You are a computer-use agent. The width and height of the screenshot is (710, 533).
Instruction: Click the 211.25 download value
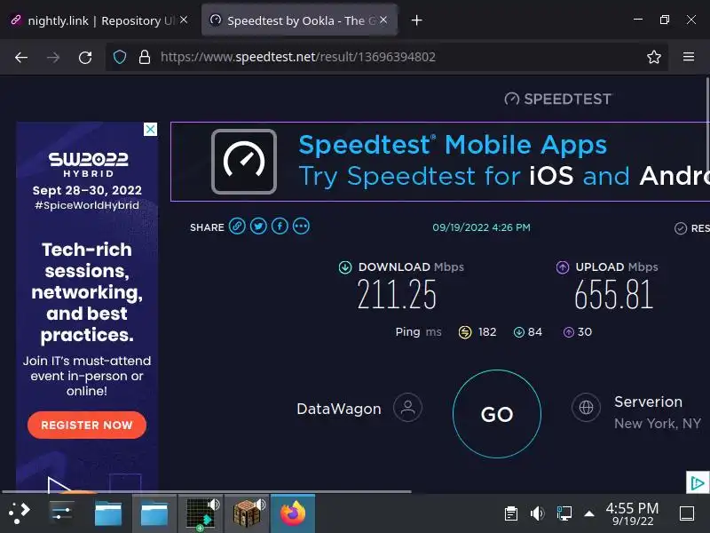(397, 295)
